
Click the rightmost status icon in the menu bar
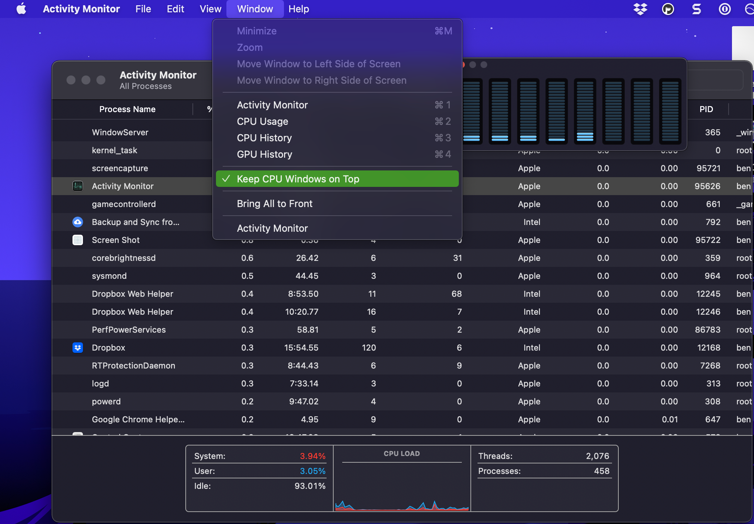[x=749, y=9]
